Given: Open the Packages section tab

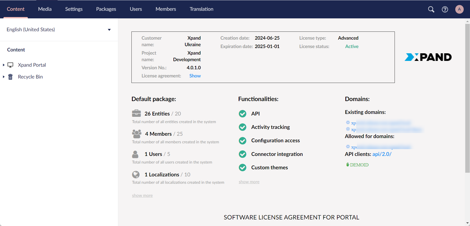Looking at the screenshot, I should click(106, 9).
